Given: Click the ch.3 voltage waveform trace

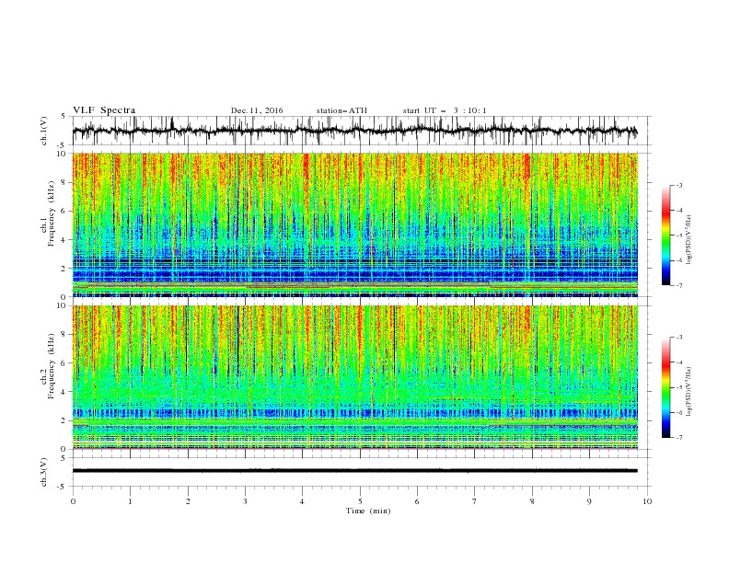Looking at the screenshot, I should point(354,471).
